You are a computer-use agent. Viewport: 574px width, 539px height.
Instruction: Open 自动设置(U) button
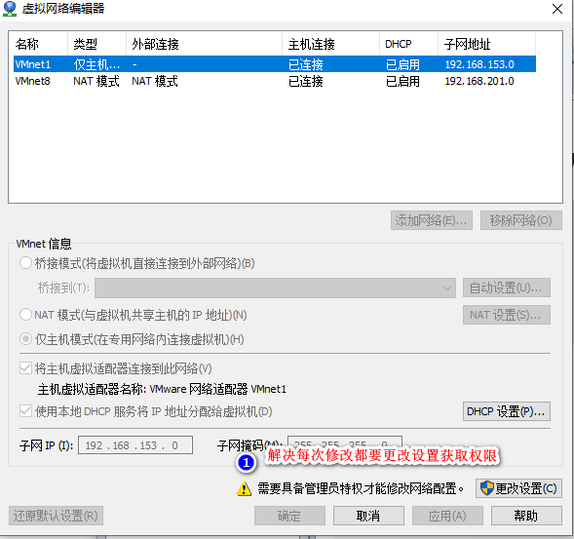(x=507, y=288)
